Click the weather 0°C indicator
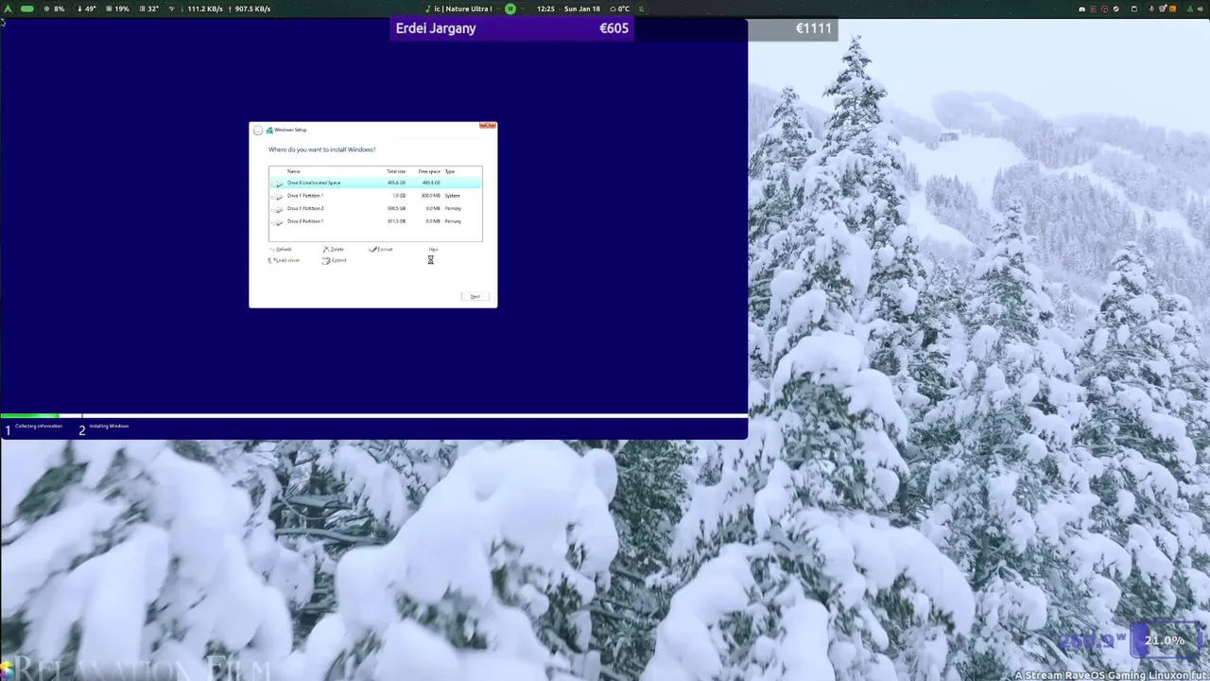 pyautogui.click(x=620, y=9)
